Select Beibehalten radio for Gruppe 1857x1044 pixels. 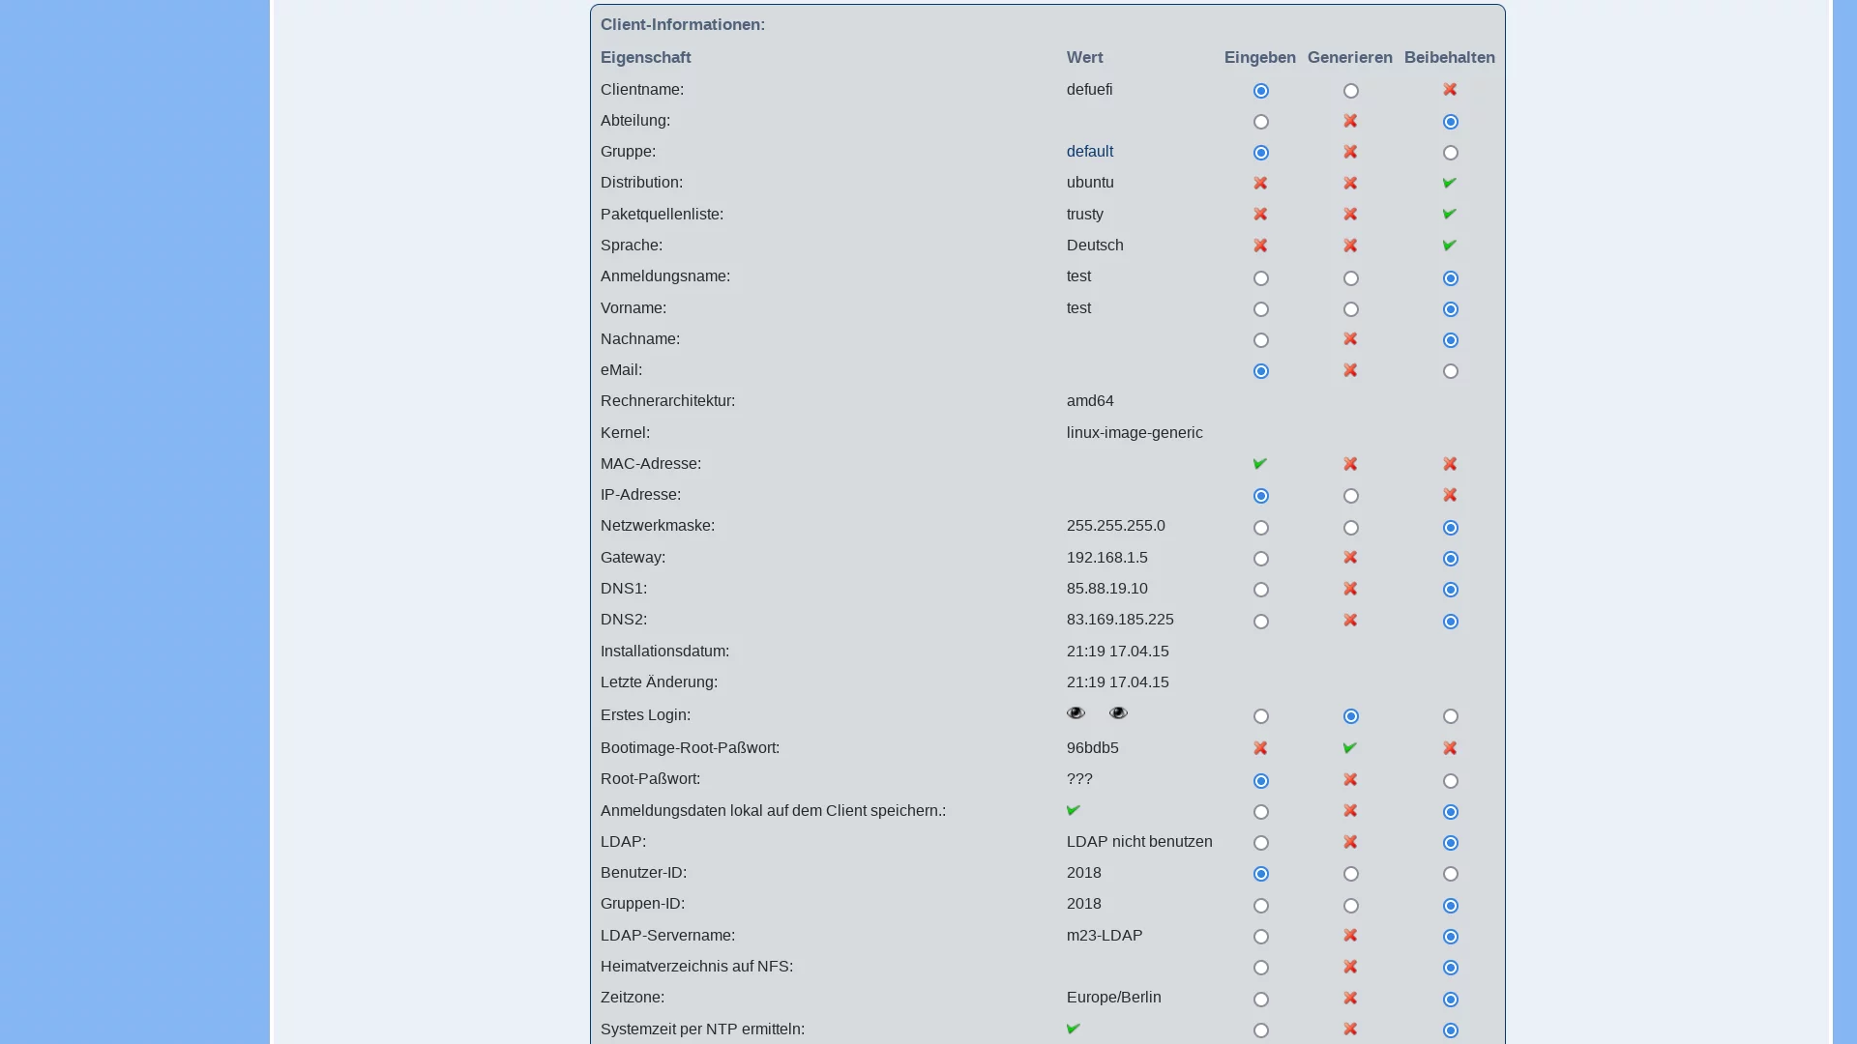click(1450, 153)
